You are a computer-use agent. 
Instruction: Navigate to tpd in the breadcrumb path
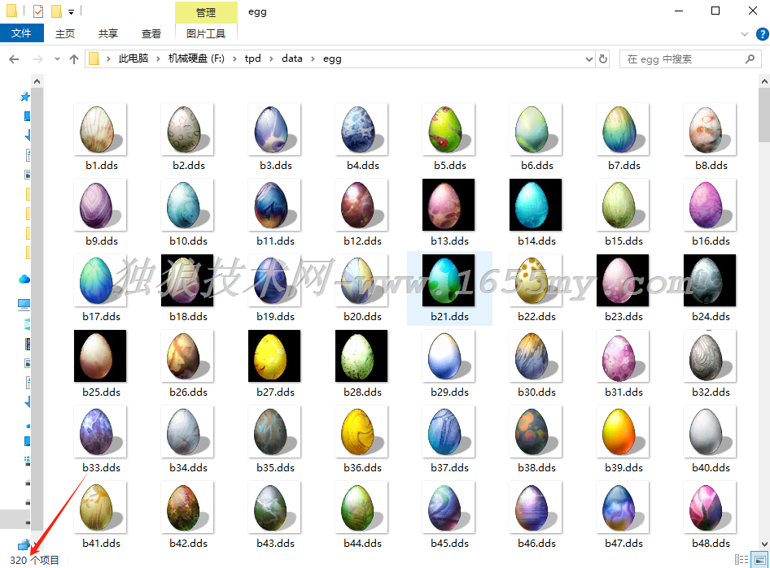pyautogui.click(x=252, y=59)
